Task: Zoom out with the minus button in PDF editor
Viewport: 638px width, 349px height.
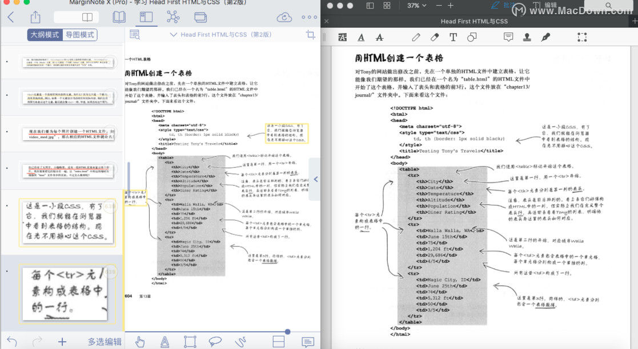Action: [x=439, y=6]
